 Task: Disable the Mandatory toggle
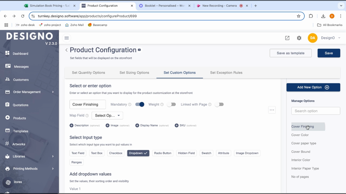tap(140, 104)
